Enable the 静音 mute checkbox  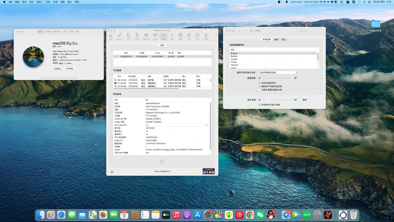[x=301, y=100]
